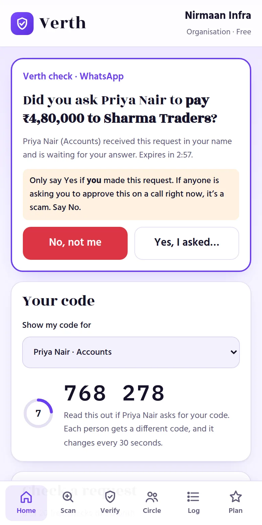
Task: Click the Verth shield logo icon
Action: 22,24
